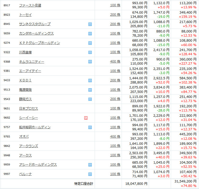Click calendar icon next to 船井総研ホールディン
Screen dimensions: 199x189
coord(90,127)
